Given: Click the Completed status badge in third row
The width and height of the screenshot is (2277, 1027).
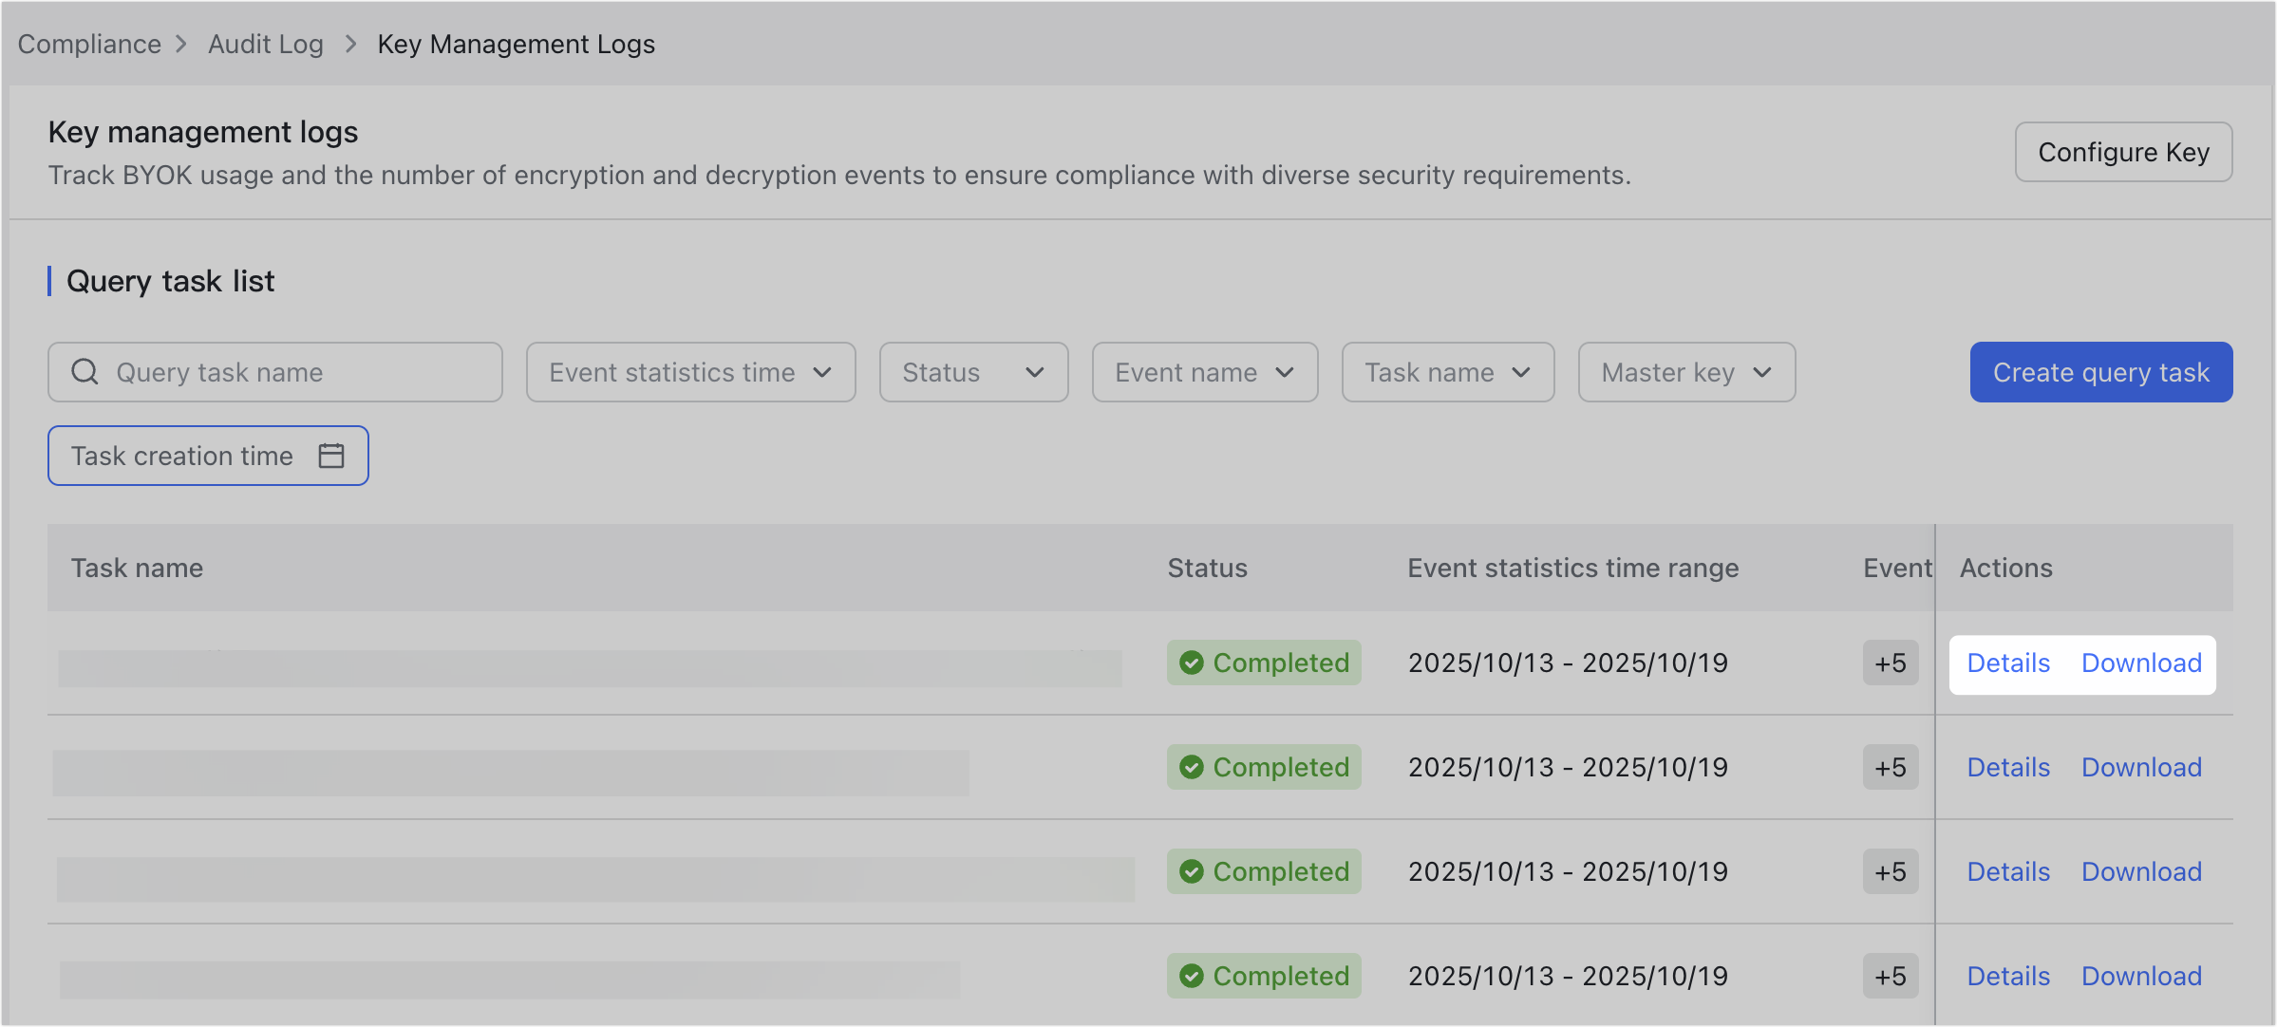Looking at the screenshot, I should 1264,871.
